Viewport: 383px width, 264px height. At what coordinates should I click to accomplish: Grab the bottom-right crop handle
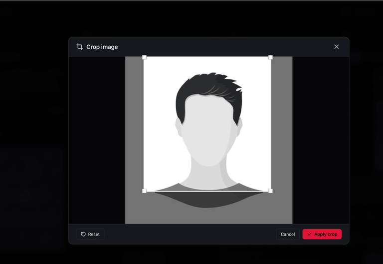click(x=270, y=191)
